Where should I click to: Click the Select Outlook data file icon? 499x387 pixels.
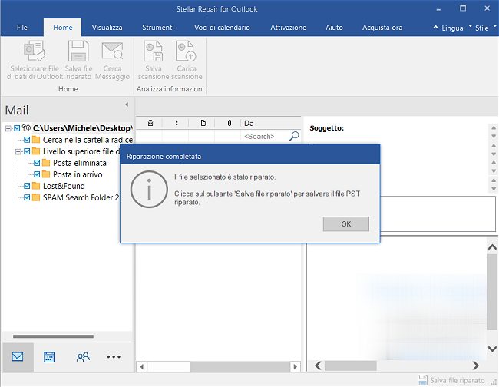pyautogui.click(x=35, y=51)
